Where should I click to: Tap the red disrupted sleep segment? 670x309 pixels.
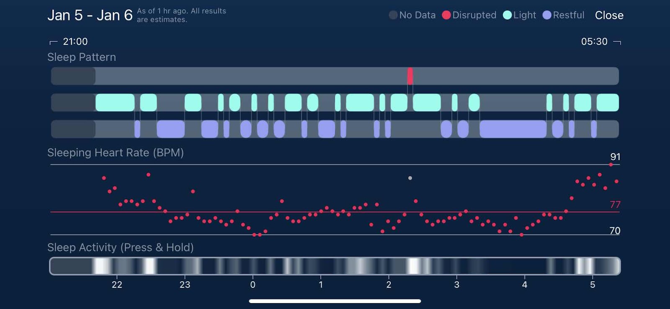click(x=410, y=76)
